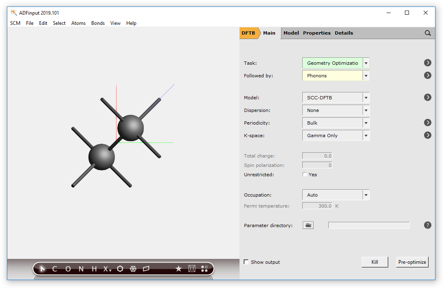Open the Select menu
444x289 pixels.
(59, 23)
